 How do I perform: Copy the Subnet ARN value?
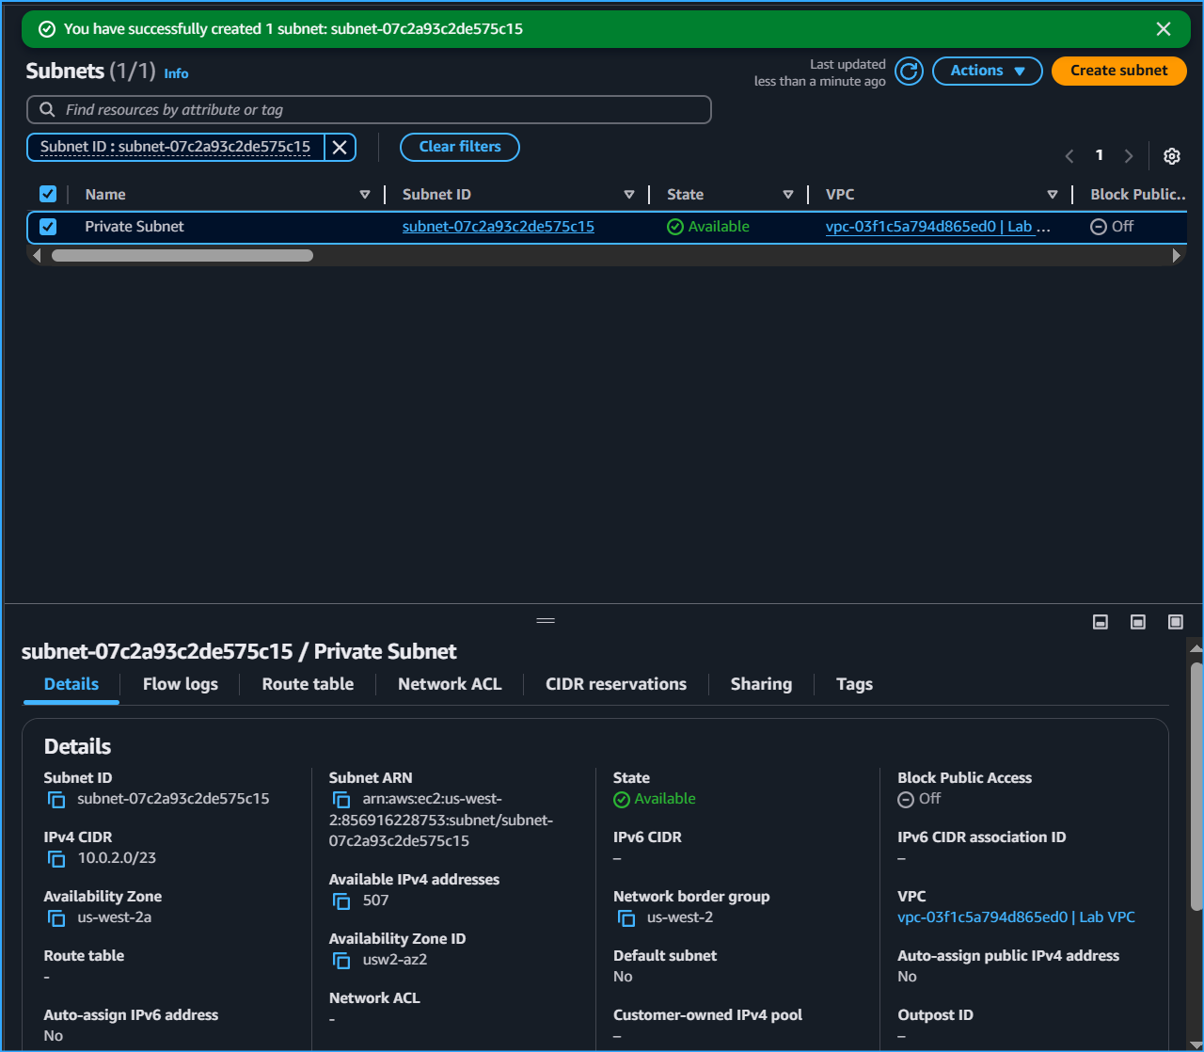coord(341,800)
